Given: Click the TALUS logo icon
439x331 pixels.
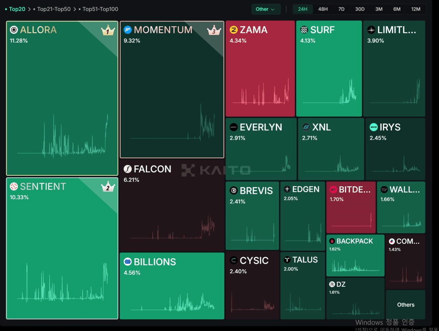Looking at the screenshot, I should [x=287, y=260].
